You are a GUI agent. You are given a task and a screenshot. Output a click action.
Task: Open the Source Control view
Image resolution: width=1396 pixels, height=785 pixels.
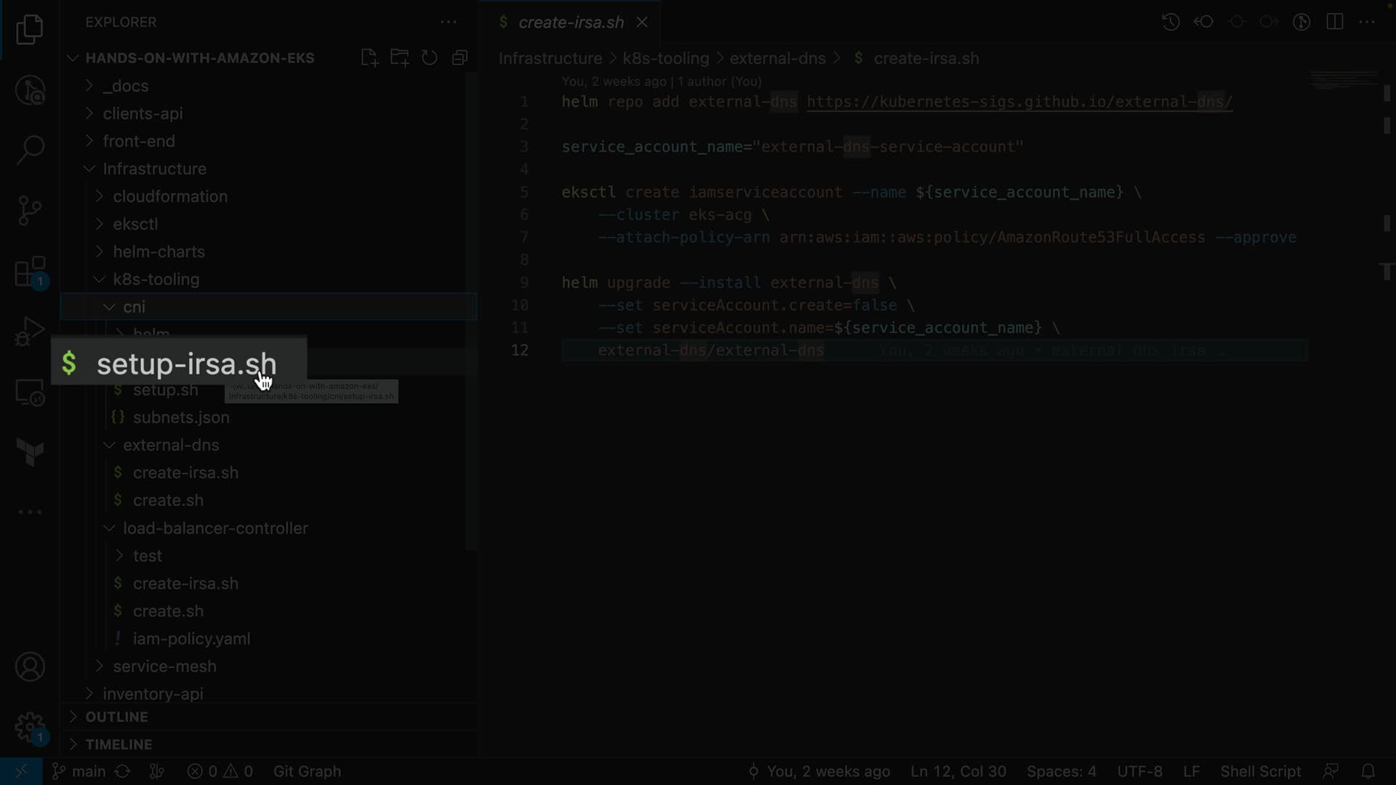click(x=30, y=211)
